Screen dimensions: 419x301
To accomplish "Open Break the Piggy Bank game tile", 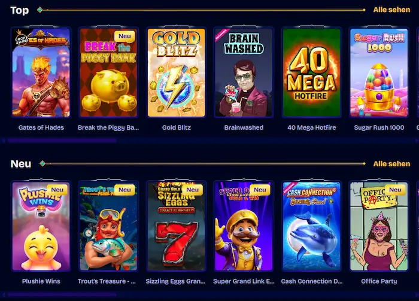I will coord(108,72).
